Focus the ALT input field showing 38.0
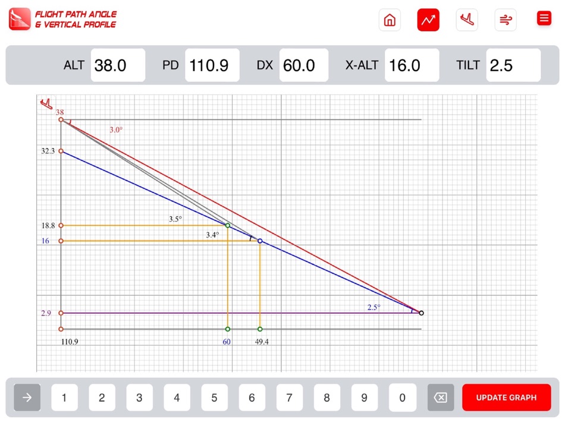 (118, 65)
